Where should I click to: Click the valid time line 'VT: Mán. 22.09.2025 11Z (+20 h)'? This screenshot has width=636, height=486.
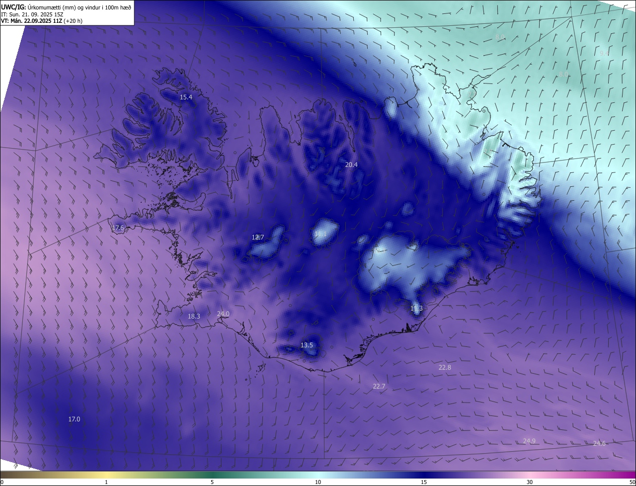click(42, 21)
